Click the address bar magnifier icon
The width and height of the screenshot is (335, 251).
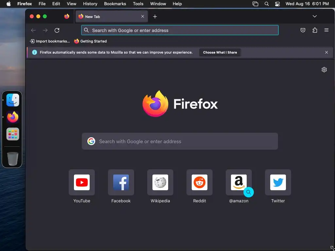[86, 30]
